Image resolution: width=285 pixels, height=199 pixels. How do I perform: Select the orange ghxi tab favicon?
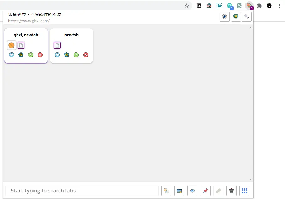(12, 45)
